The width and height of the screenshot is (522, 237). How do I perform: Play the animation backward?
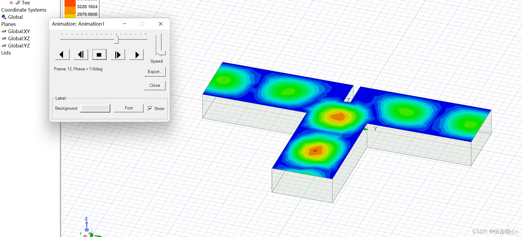pyautogui.click(x=62, y=55)
